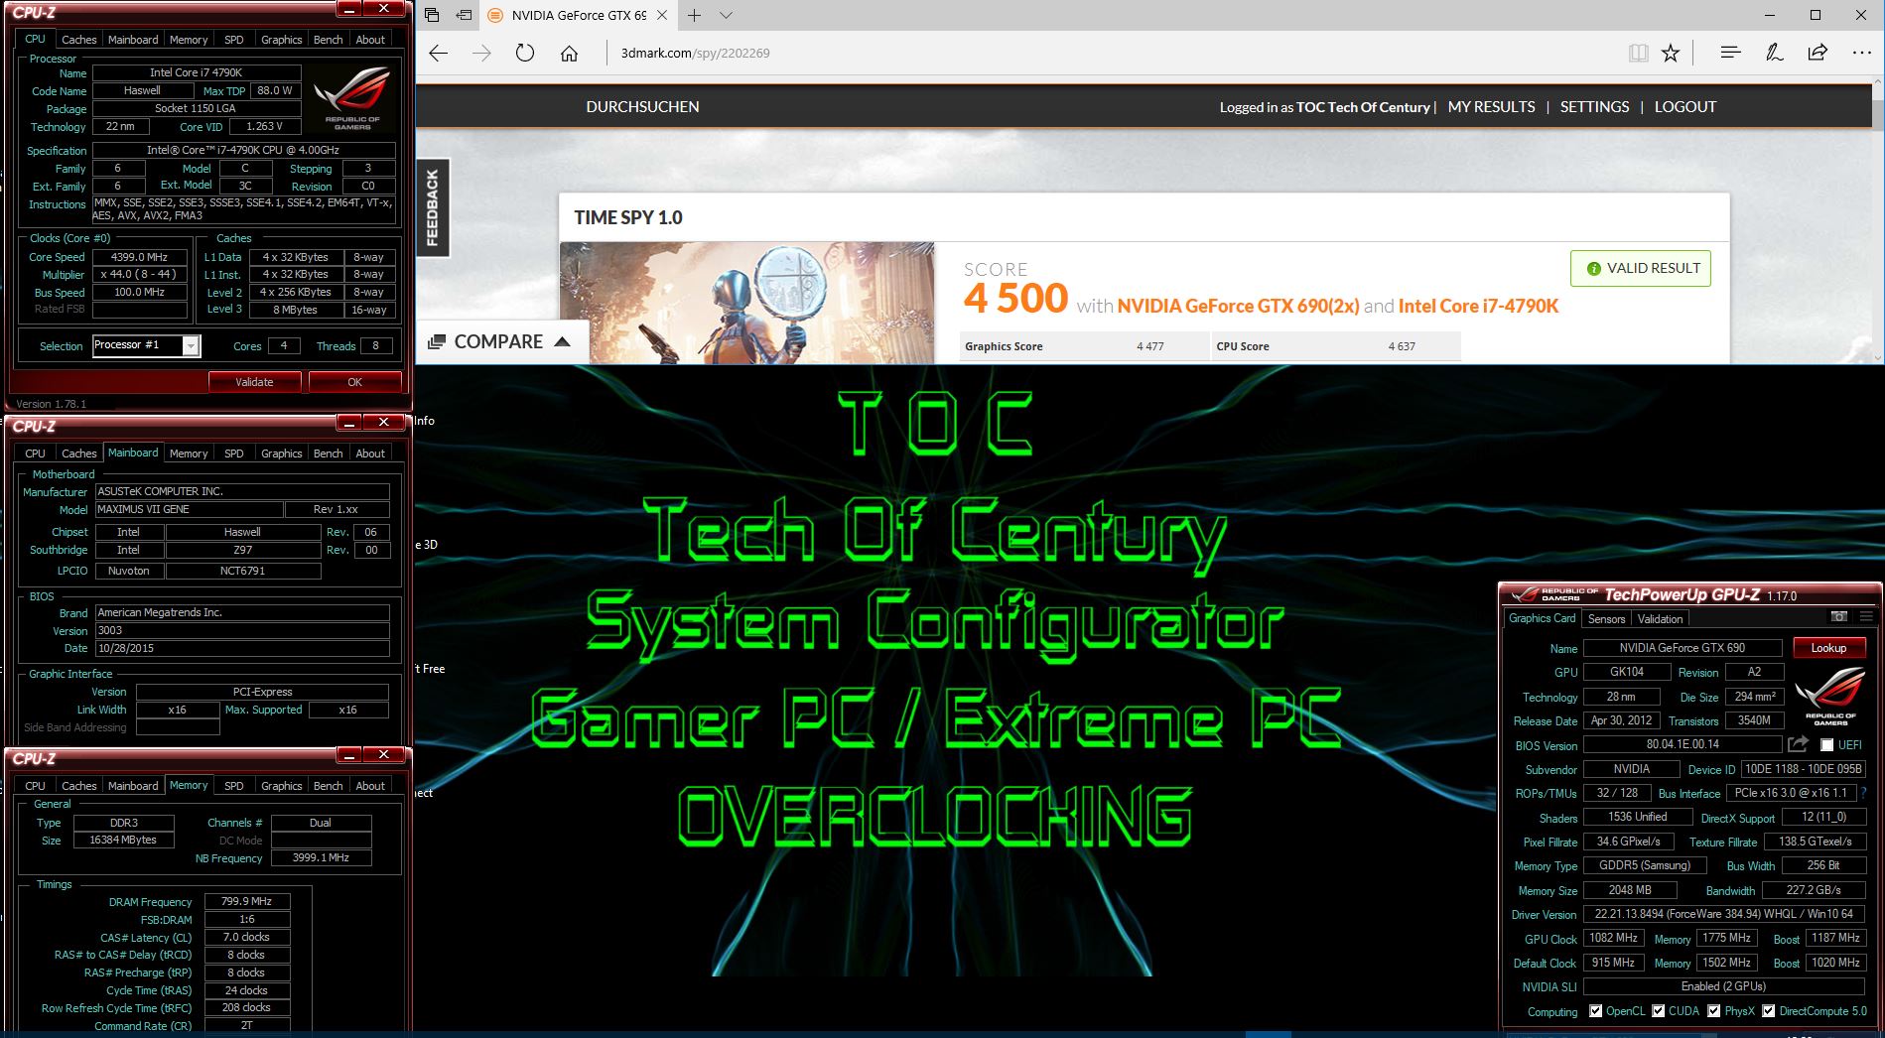Open the Processor #1 selection dropdown
1885x1038 pixels.
pyautogui.click(x=191, y=346)
